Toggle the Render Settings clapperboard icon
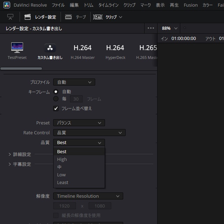 click(x=27, y=17)
